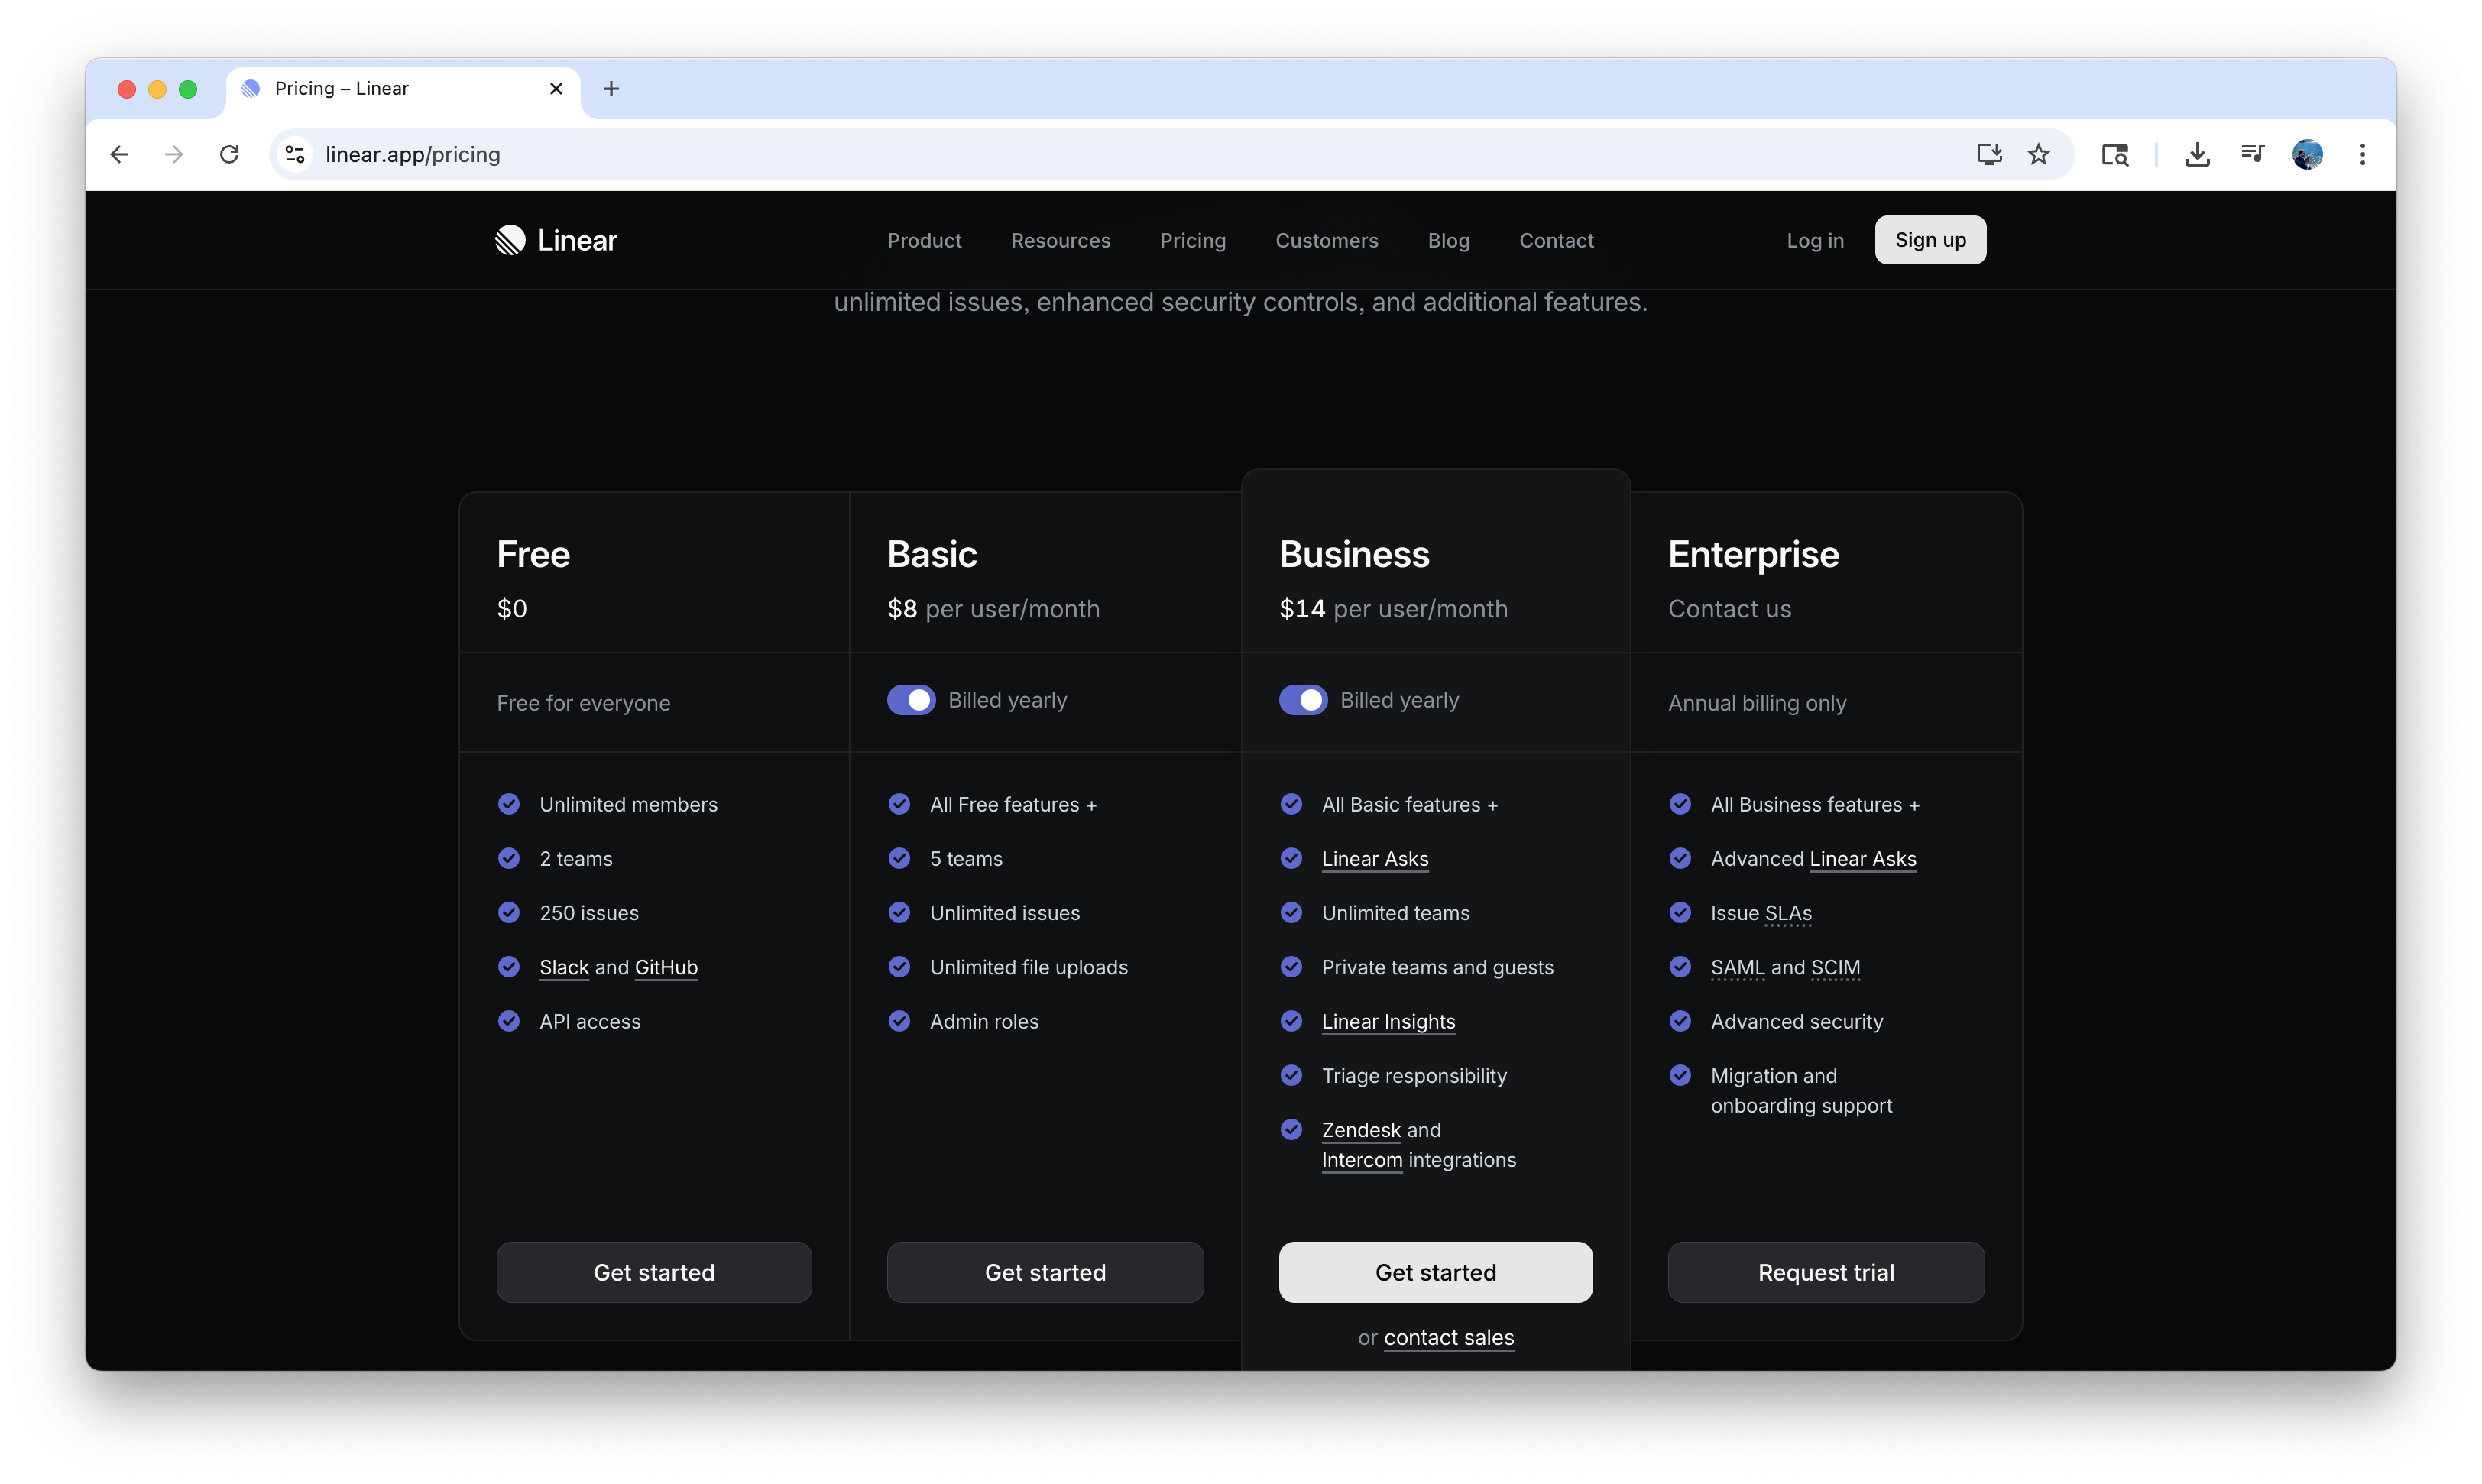
Task: Open the Product nav menu
Action: [x=924, y=241]
